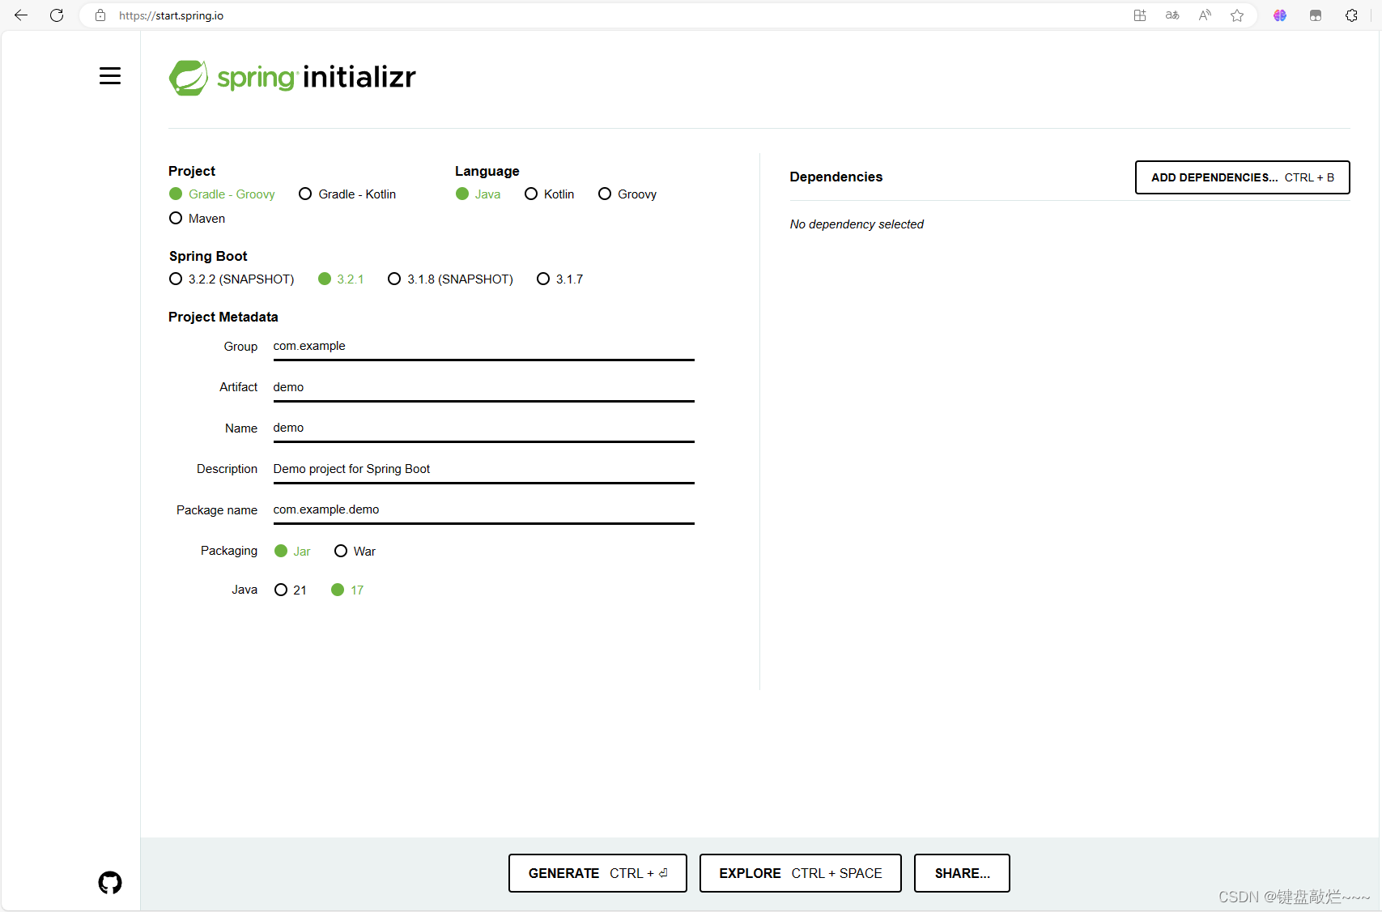Click the GENERATE button
Image resolution: width=1382 pixels, height=912 pixels.
coord(597,873)
